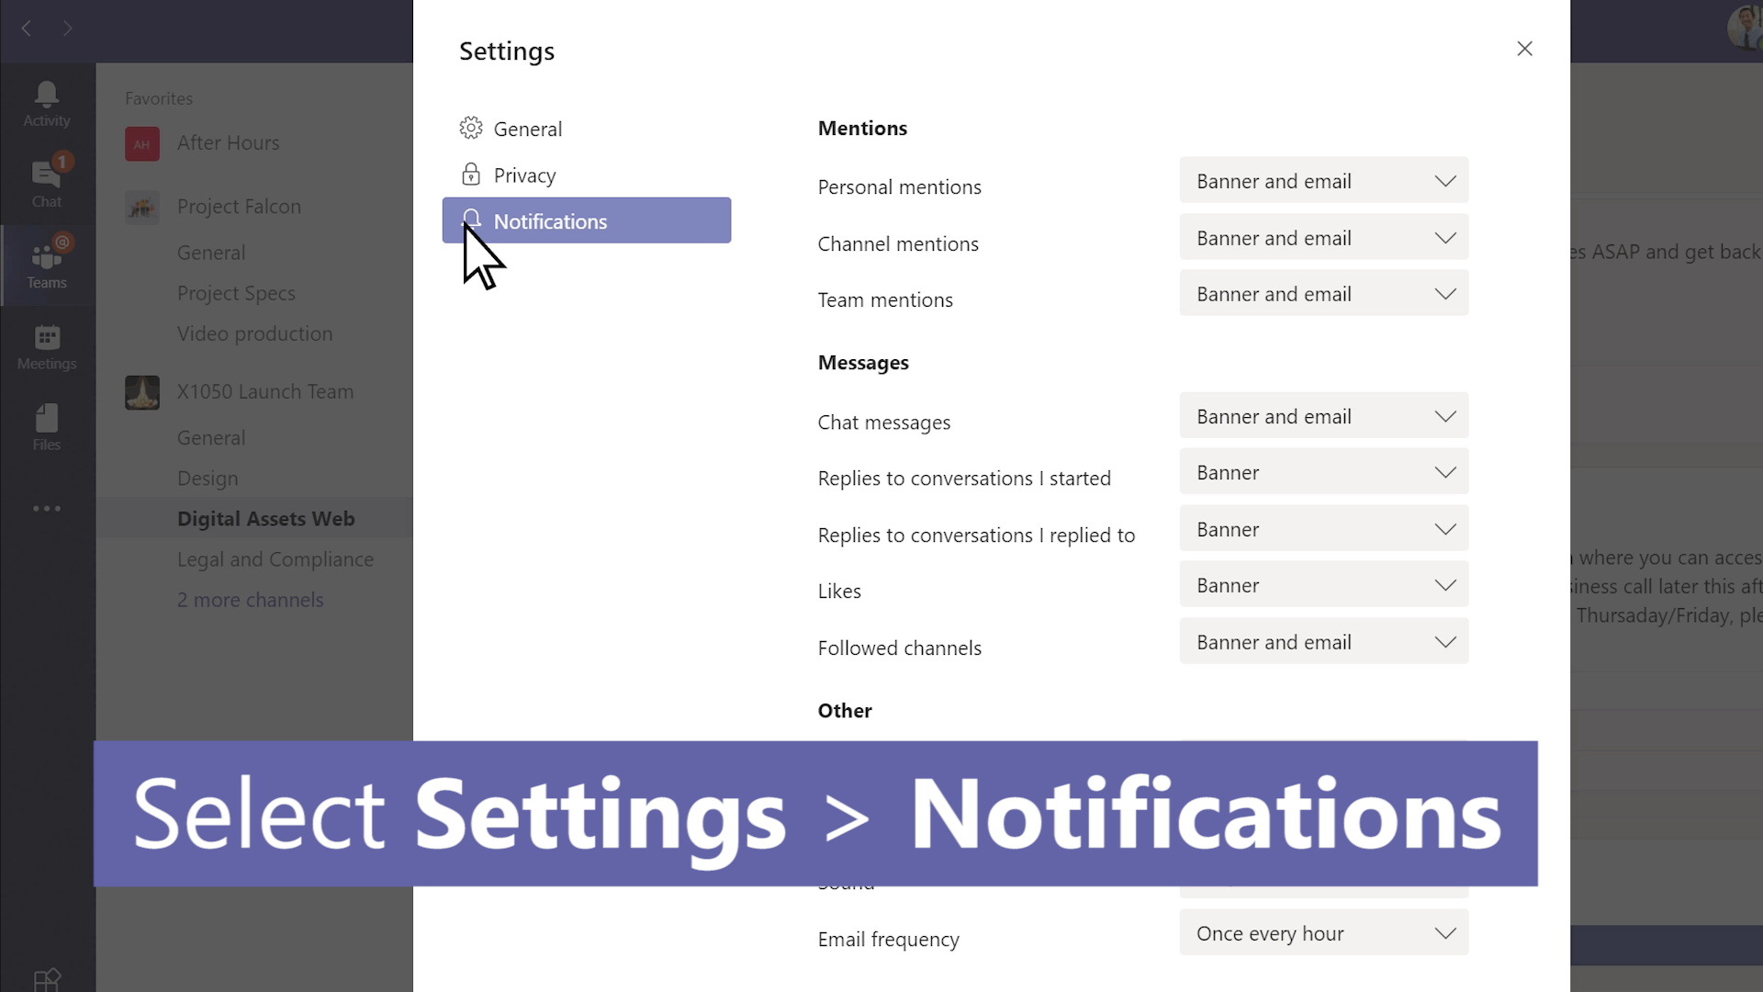The image size is (1763, 992).
Task: Open Digital Assets Web channel
Action: (265, 517)
